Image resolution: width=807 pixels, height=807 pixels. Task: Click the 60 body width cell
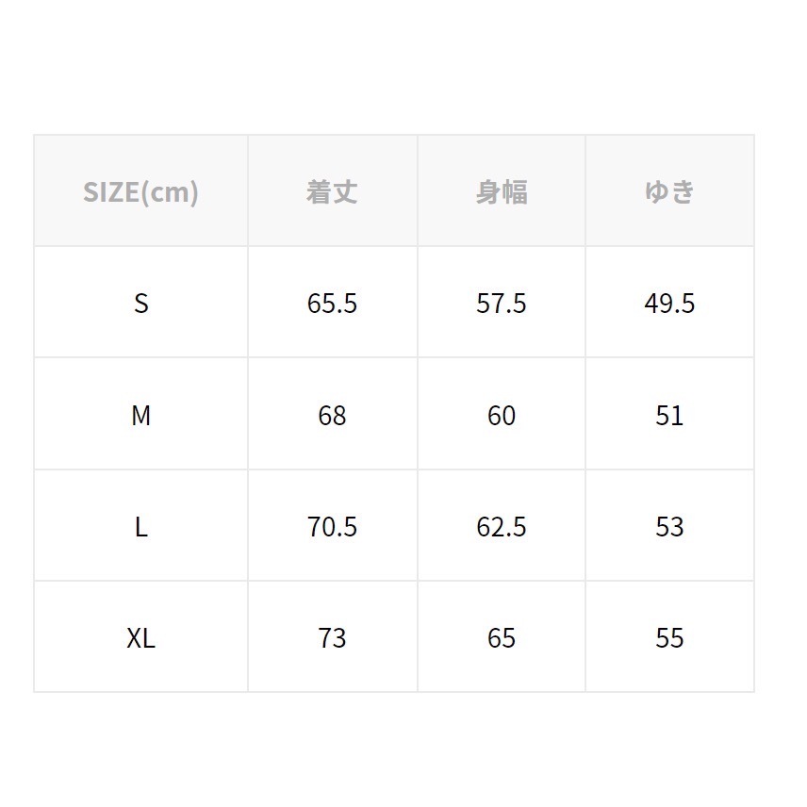(502, 416)
